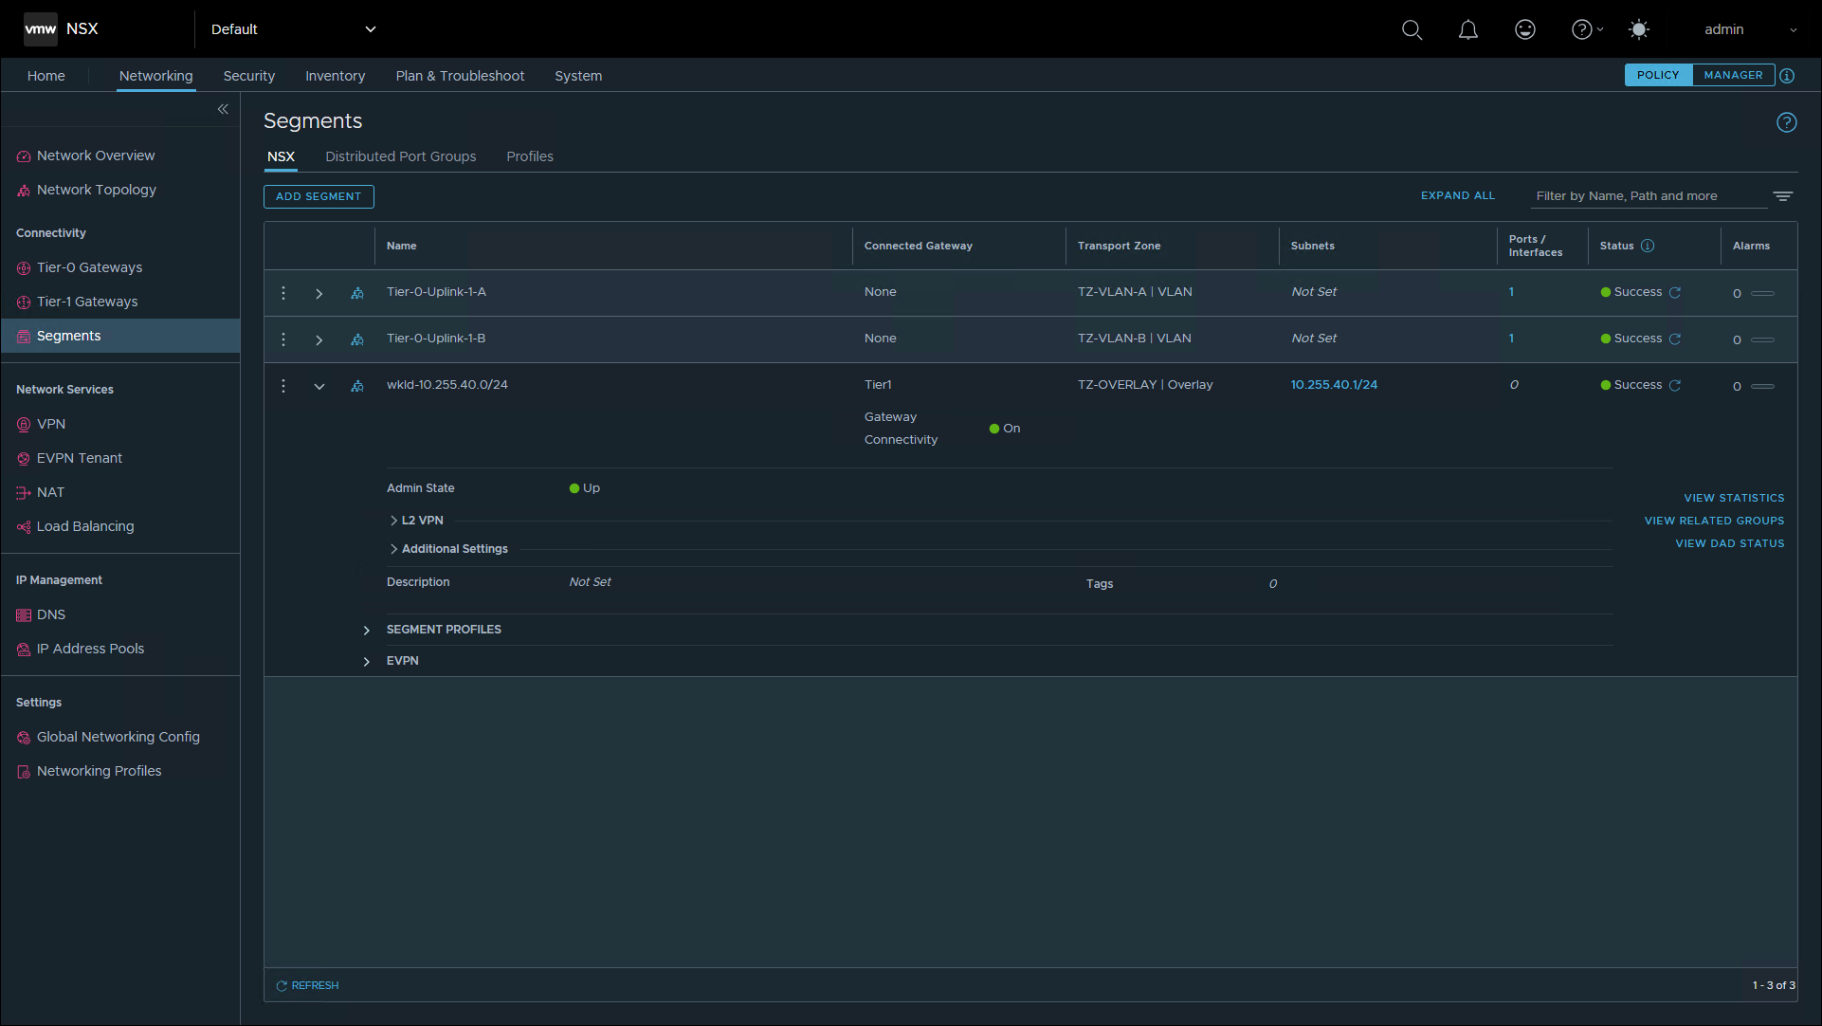The image size is (1822, 1026).
Task: Refresh status for wkld-10.255.40.0/24
Action: [1675, 385]
